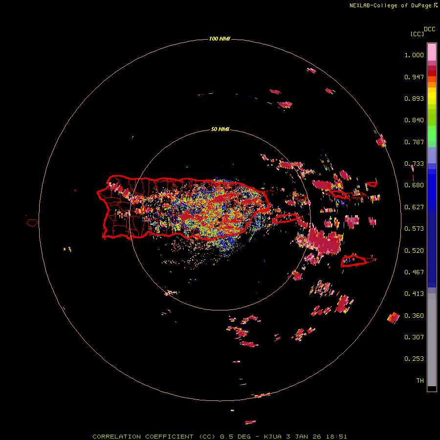This screenshot has height=440, width=440.
Task: Click the Vieques island outline east of Puerto Rico
Action: [286, 219]
